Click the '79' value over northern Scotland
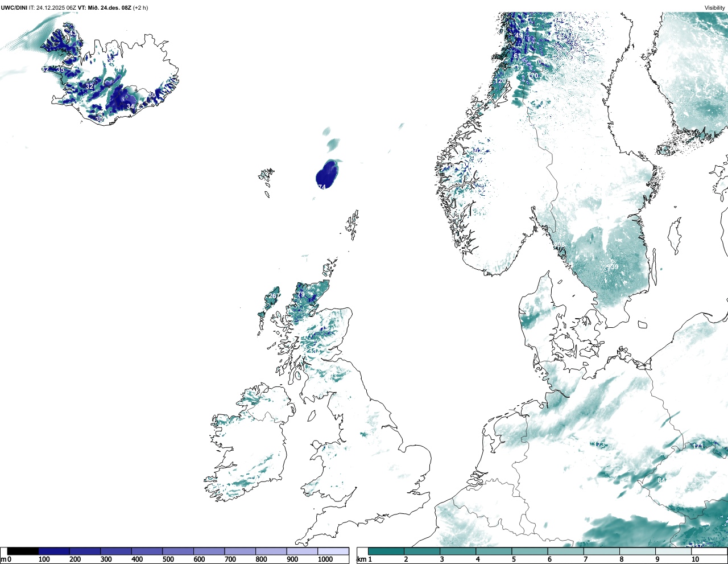The image size is (728, 564). tap(301, 294)
